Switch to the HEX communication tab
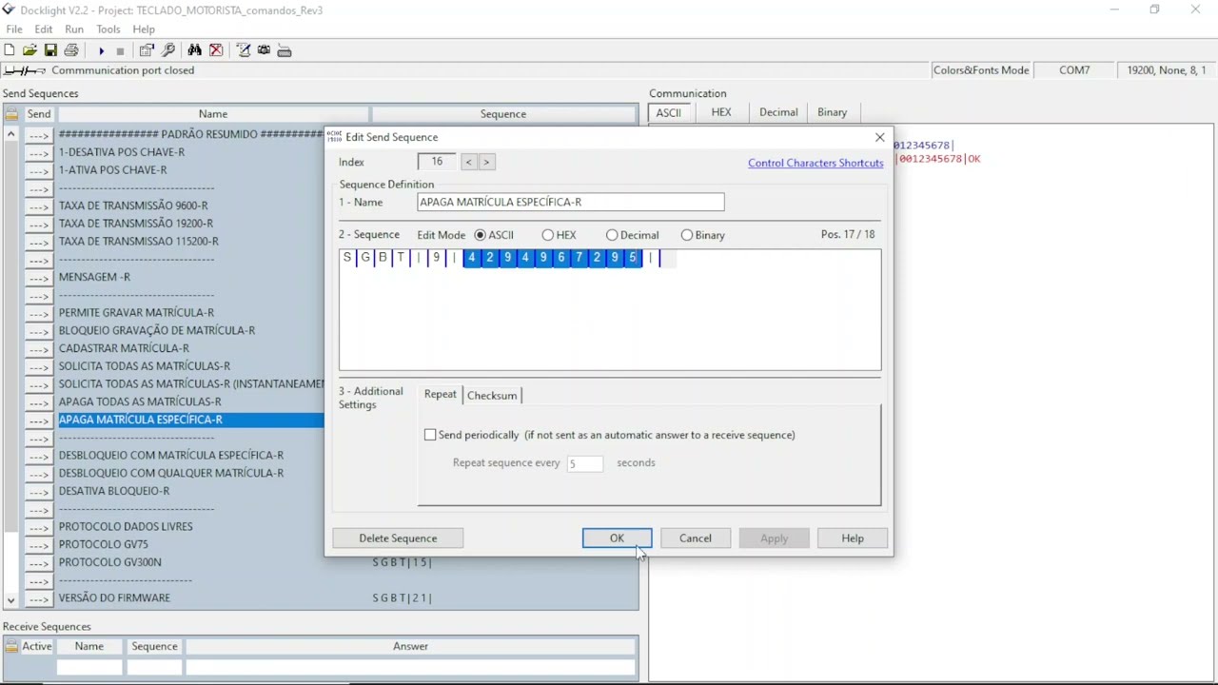 click(x=721, y=112)
